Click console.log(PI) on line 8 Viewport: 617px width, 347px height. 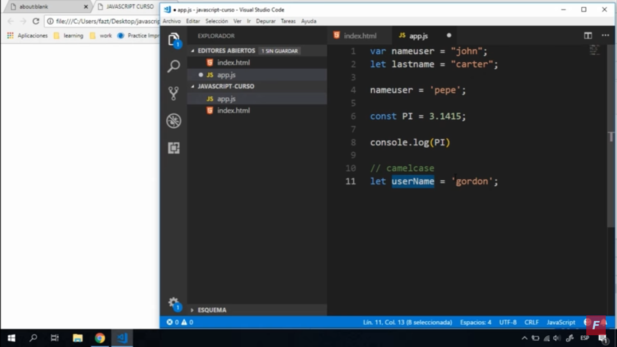(x=410, y=142)
